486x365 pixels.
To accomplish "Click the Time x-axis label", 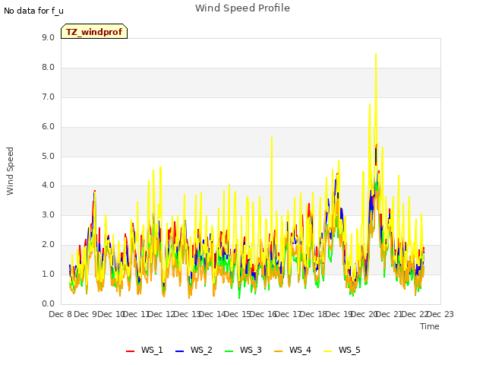I will pyautogui.click(x=430, y=326).
